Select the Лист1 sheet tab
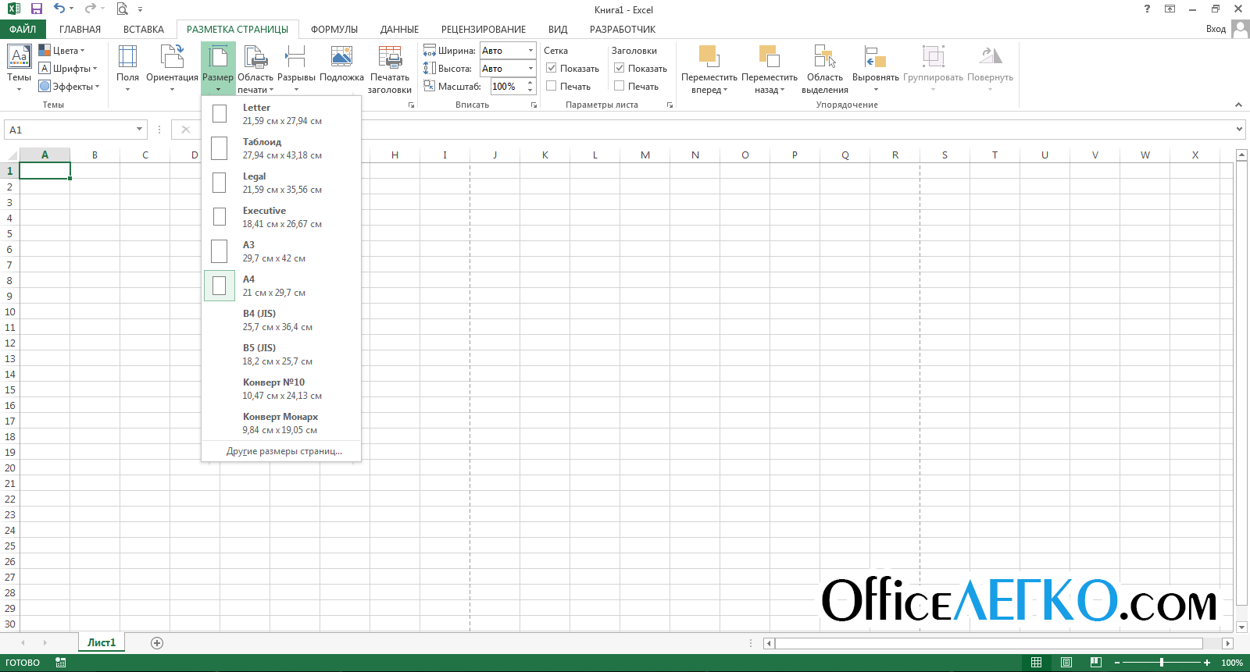The width and height of the screenshot is (1250, 672). click(102, 642)
